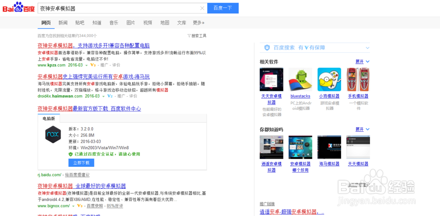Expand the 百度搜索 有V有保障 banner chevron
This screenshot has width=440, height=216.
[367, 48]
